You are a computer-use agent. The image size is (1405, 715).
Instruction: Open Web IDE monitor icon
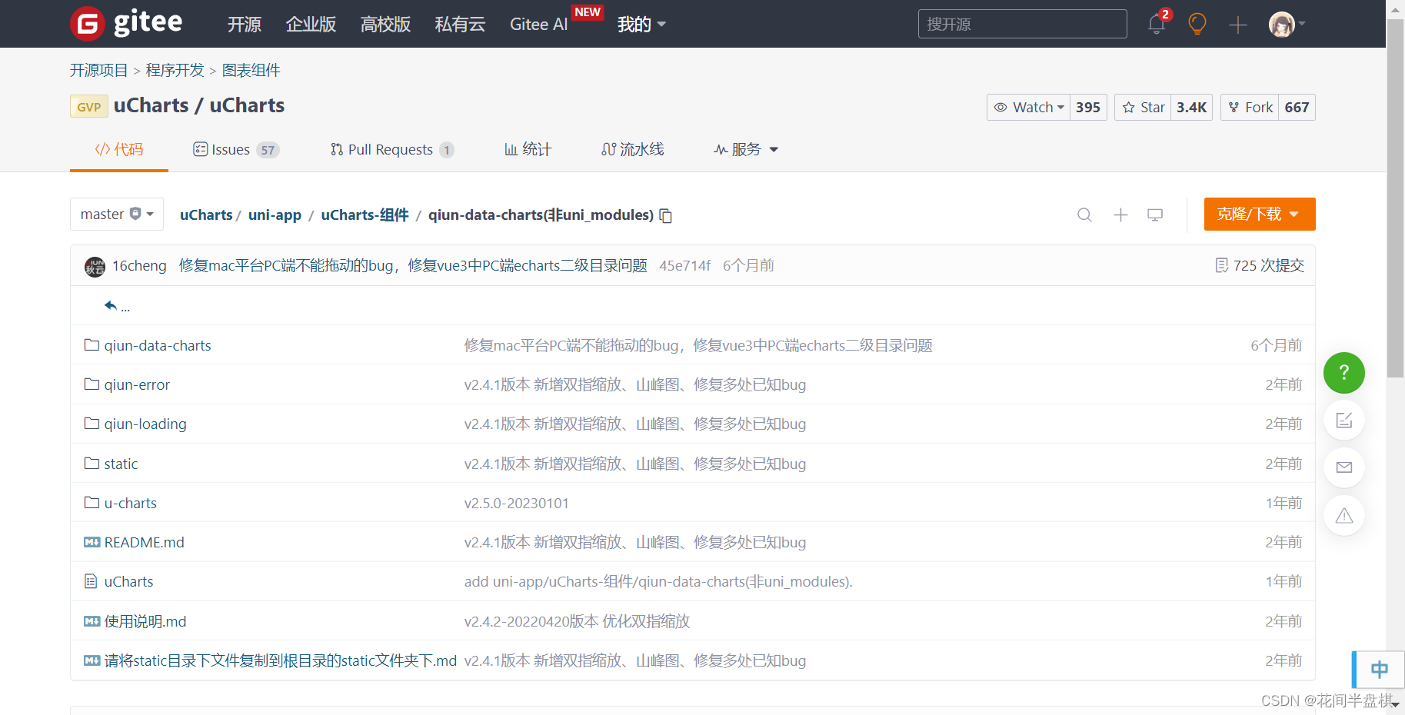1155,214
